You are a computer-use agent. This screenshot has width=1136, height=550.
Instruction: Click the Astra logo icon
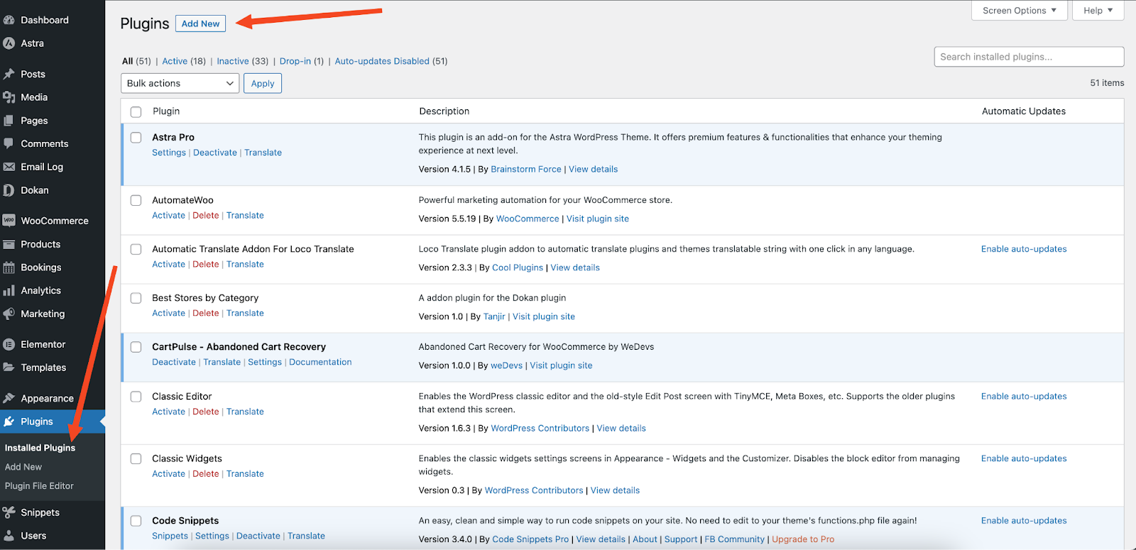9,43
